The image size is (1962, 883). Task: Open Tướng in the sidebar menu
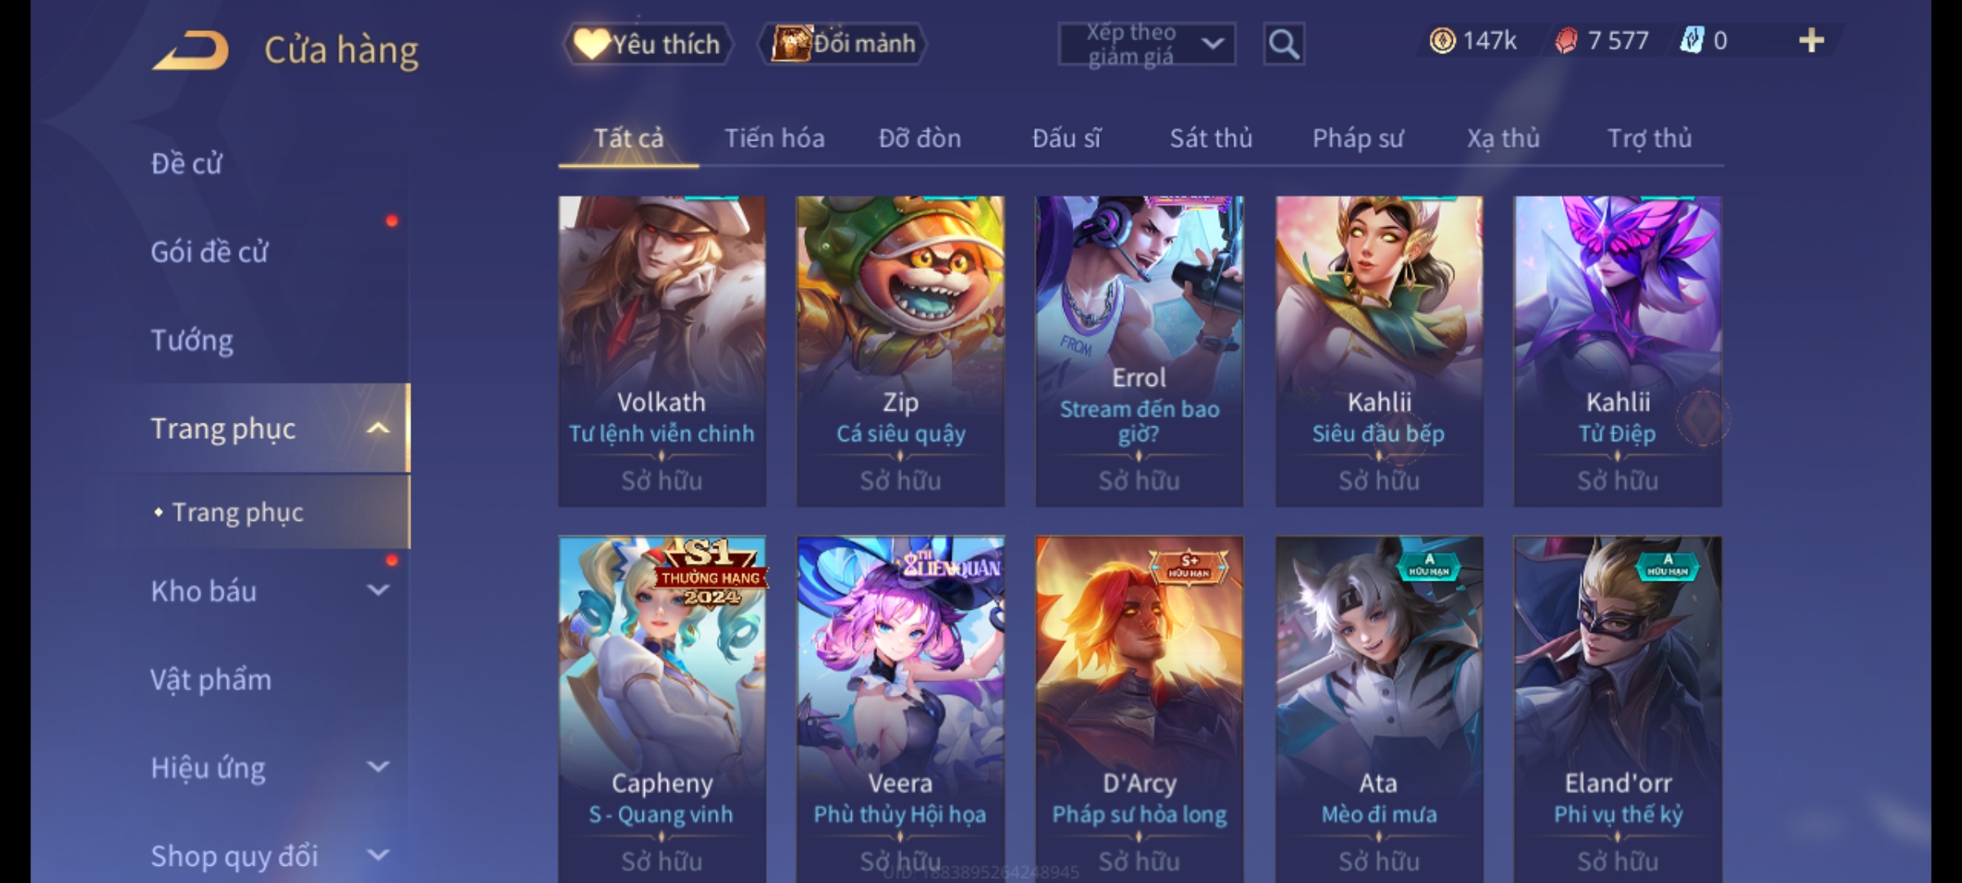pyautogui.click(x=192, y=340)
